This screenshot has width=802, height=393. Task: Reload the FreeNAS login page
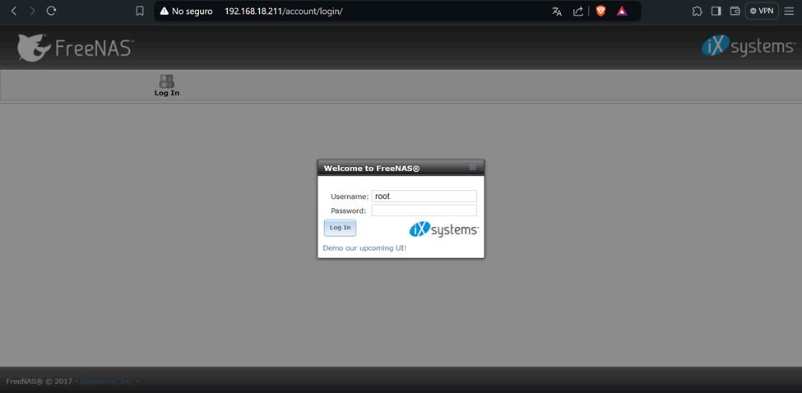tap(51, 11)
